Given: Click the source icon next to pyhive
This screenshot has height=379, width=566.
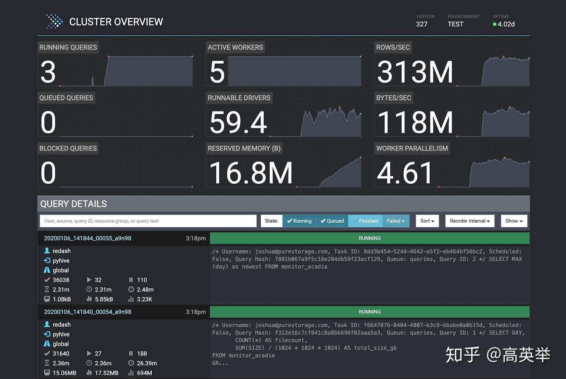Looking at the screenshot, I should coord(48,260).
